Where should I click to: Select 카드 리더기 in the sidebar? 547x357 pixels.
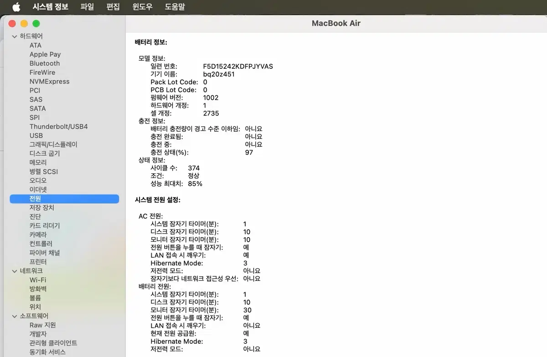(45, 226)
